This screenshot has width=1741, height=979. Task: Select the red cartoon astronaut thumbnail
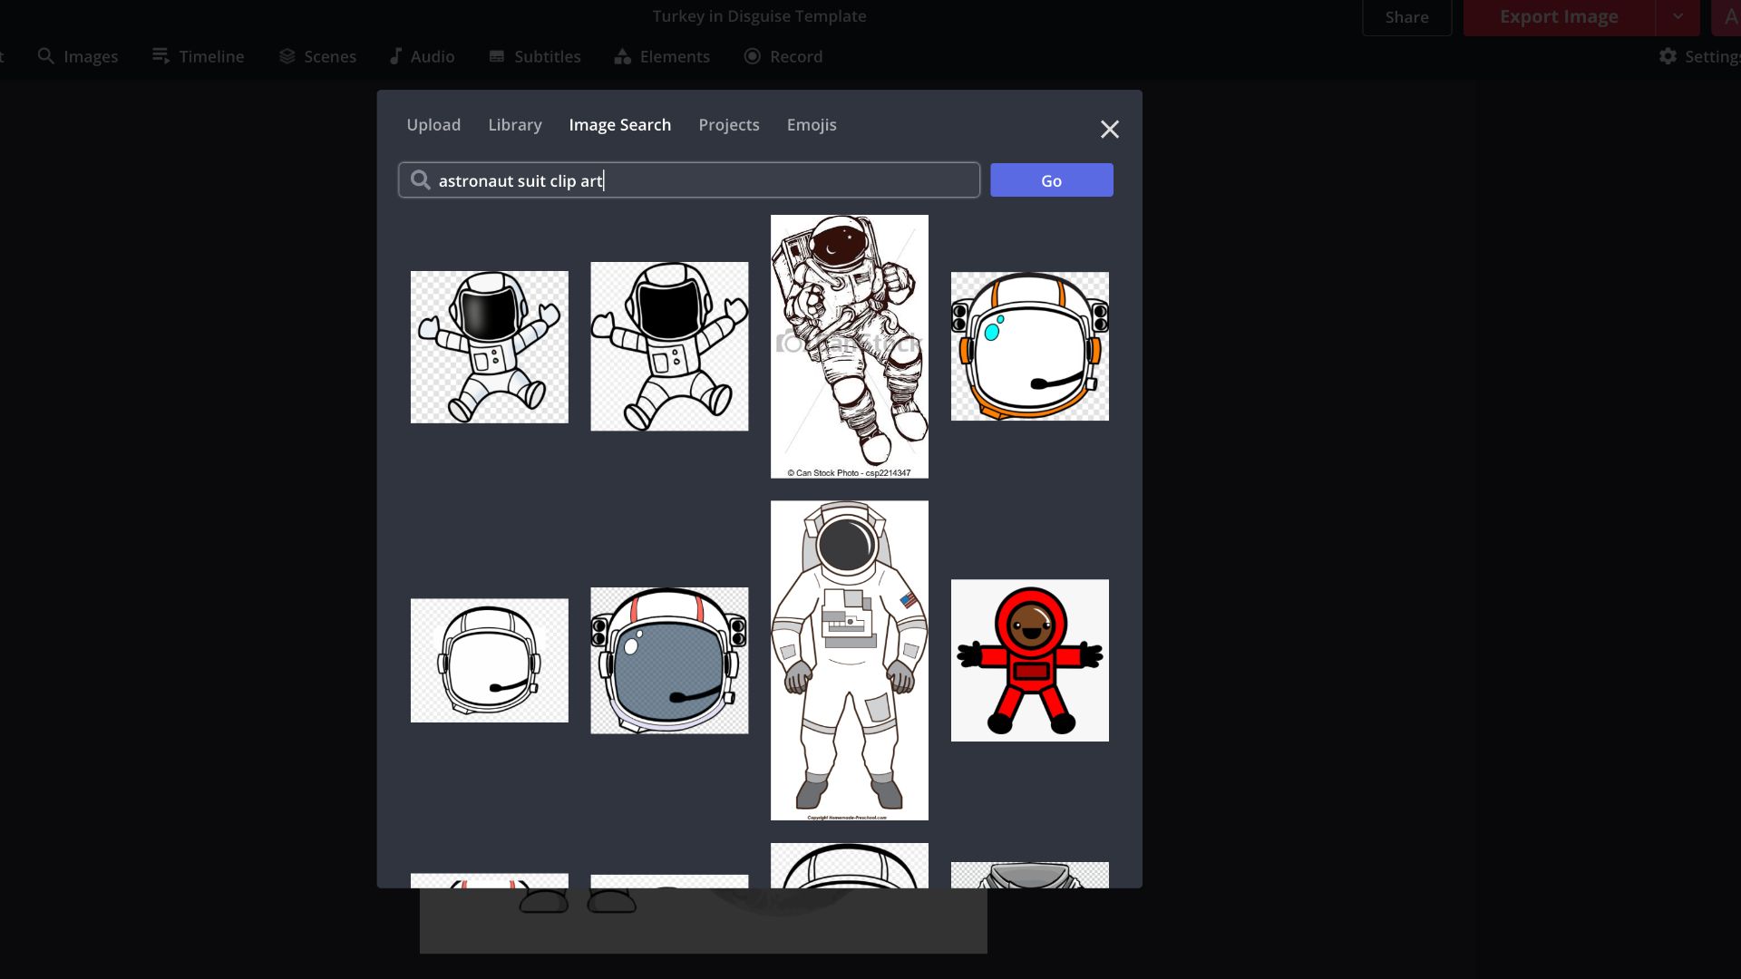click(1029, 660)
